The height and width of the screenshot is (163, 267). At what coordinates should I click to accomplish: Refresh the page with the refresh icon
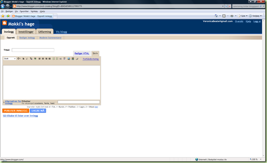click(226, 6)
